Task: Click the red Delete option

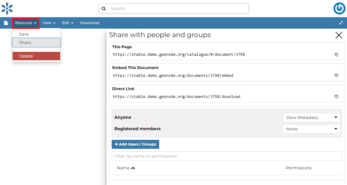Action: (x=36, y=56)
